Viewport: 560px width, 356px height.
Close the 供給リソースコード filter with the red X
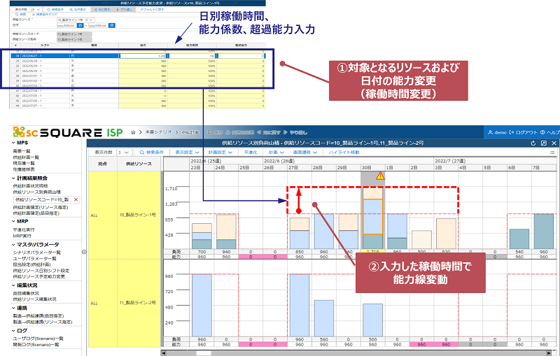[x=76, y=200]
